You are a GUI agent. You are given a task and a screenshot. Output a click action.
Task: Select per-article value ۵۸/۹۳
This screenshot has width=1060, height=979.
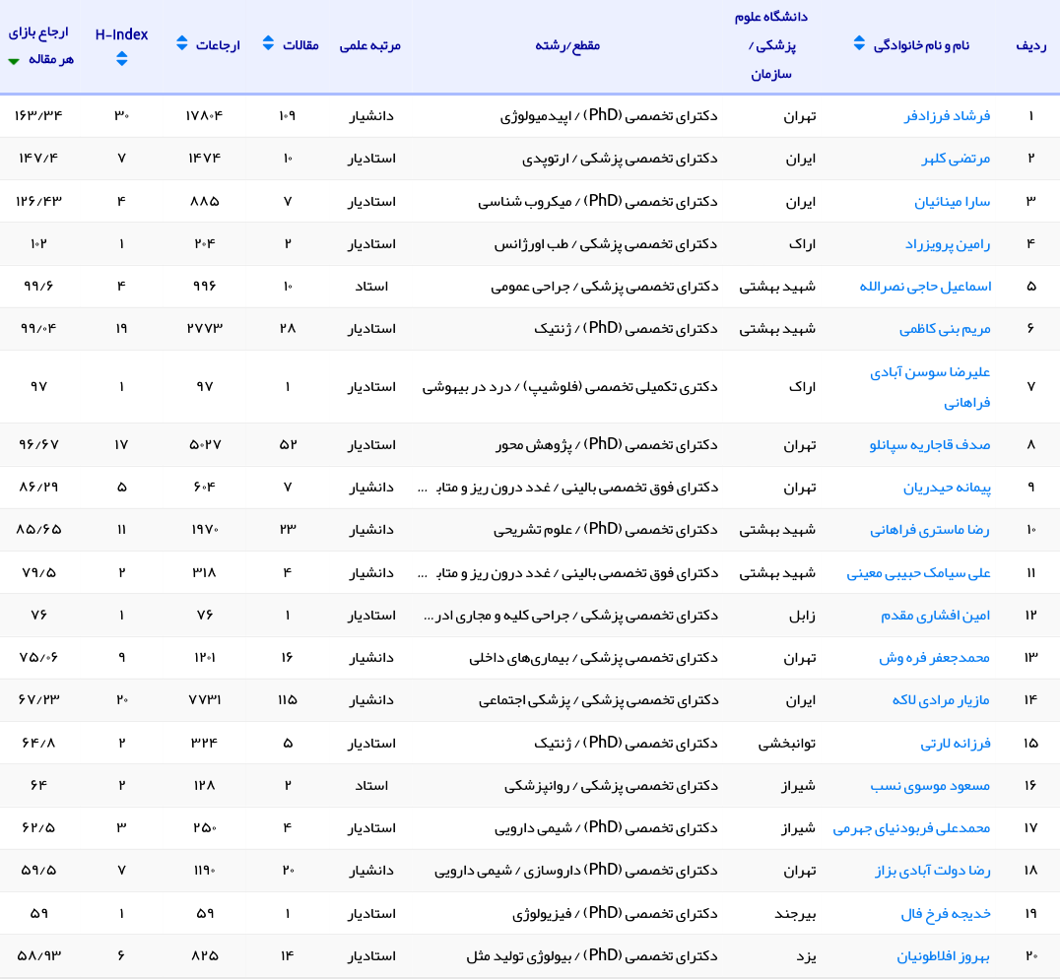tap(38, 956)
